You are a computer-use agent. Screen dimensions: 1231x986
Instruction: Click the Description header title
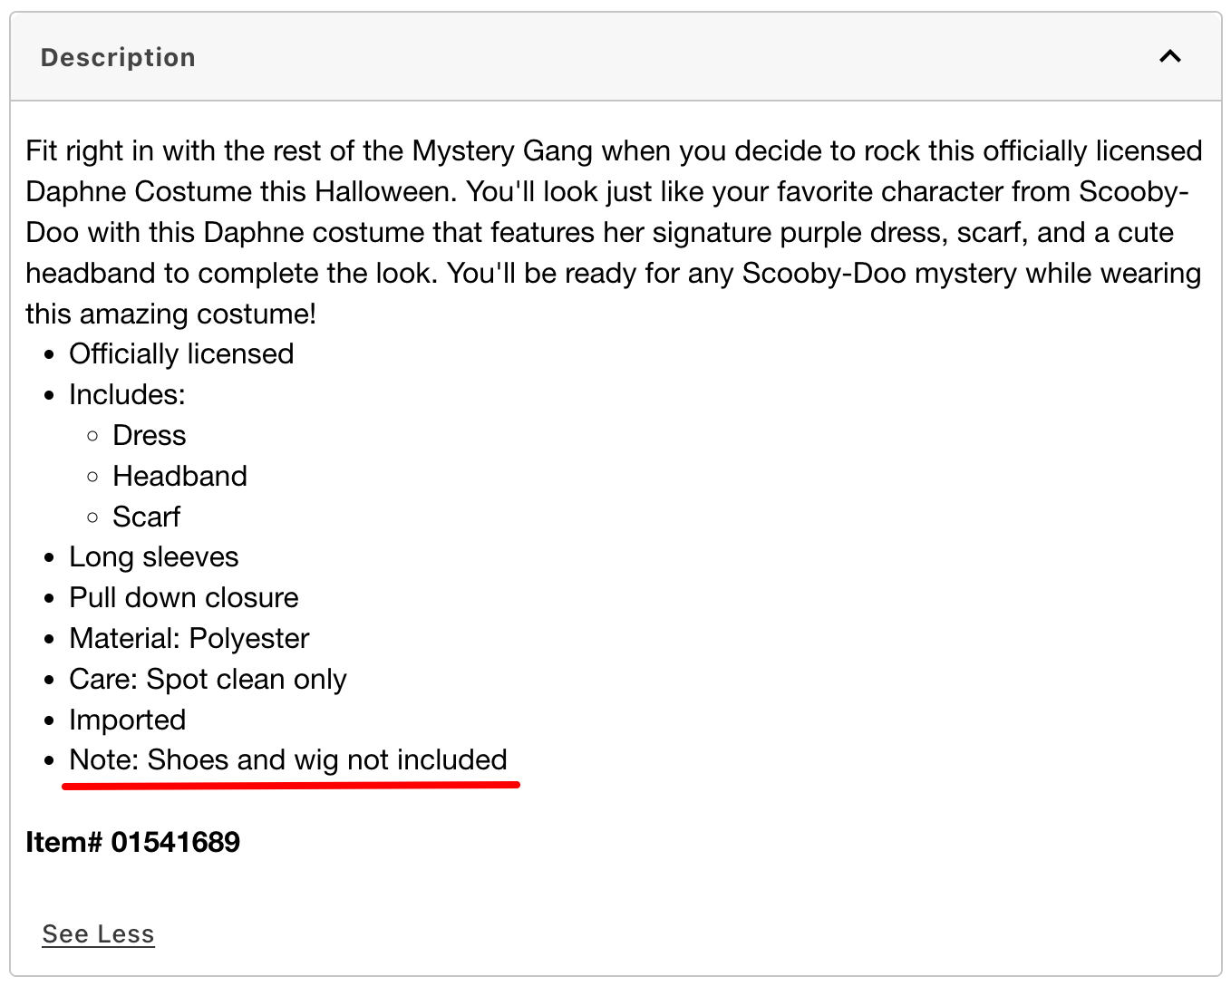118,57
